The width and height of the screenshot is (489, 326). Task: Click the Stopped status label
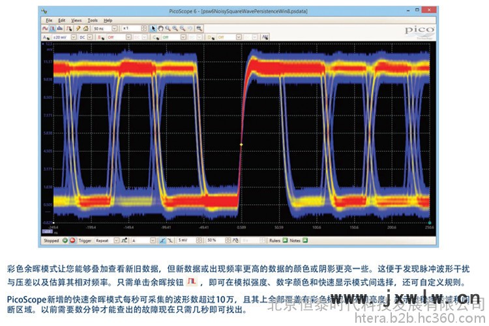tap(51, 240)
